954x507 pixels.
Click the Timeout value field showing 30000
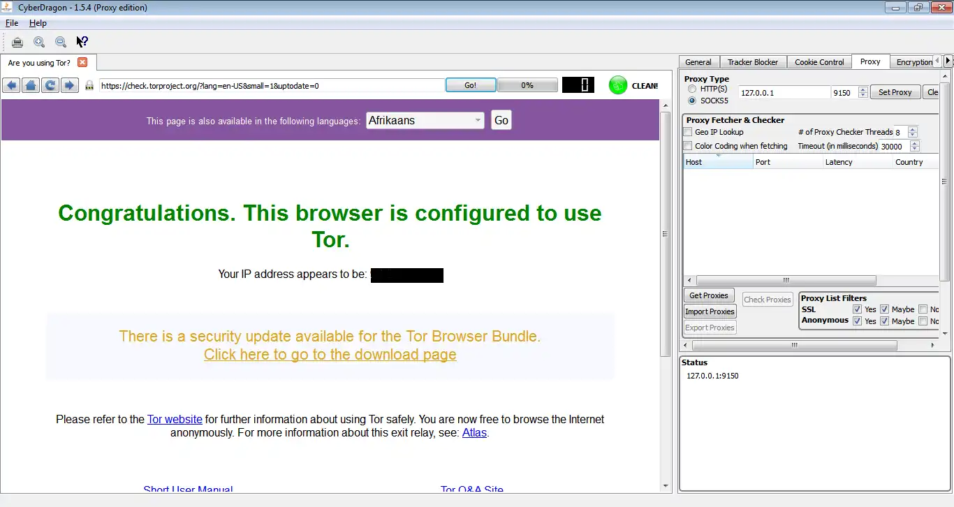pos(895,146)
